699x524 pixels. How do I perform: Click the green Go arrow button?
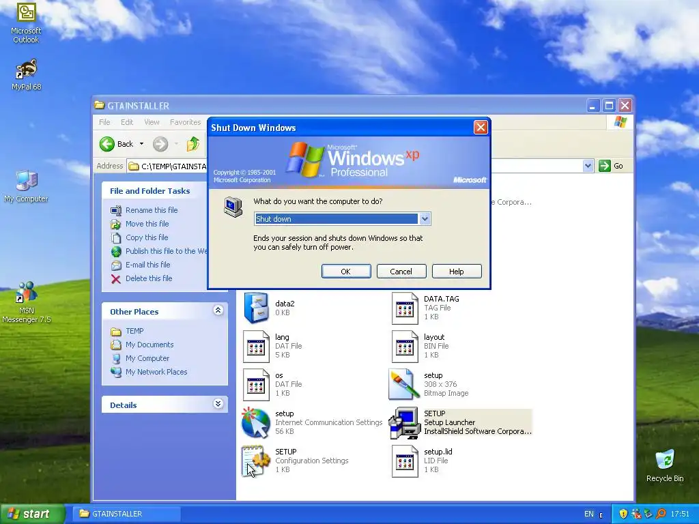point(605,166)
